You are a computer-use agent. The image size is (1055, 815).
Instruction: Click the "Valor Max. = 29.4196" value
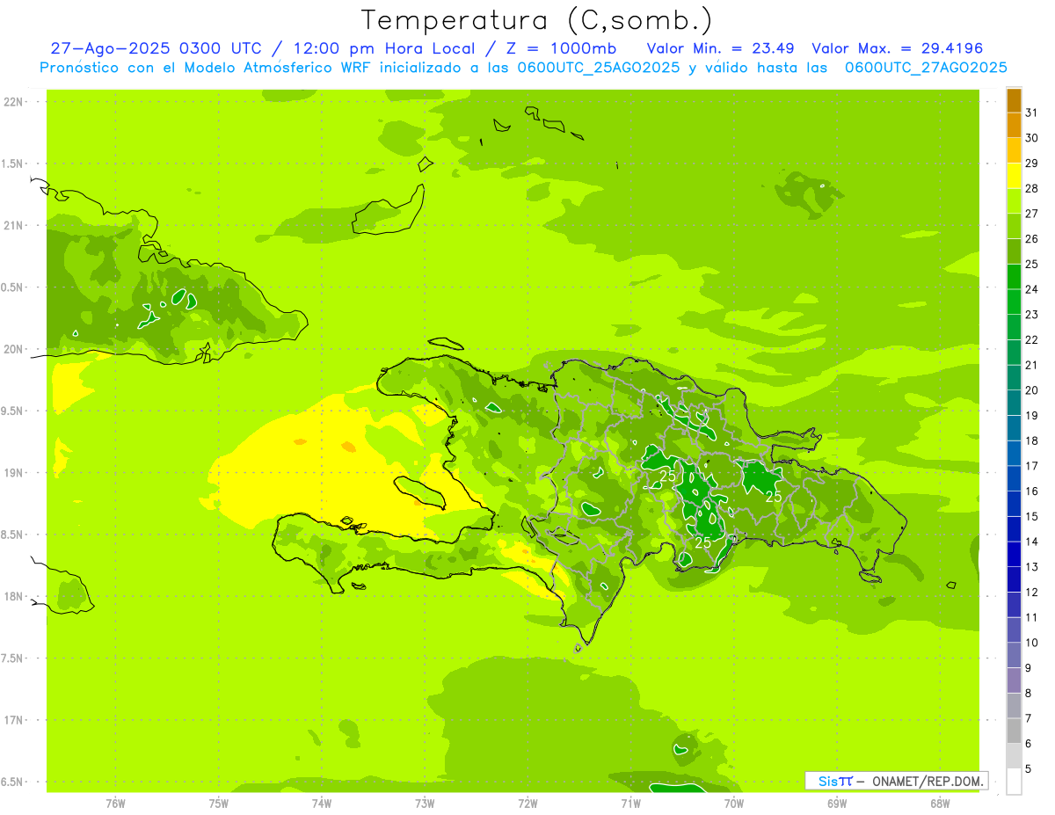coord(897,48)
